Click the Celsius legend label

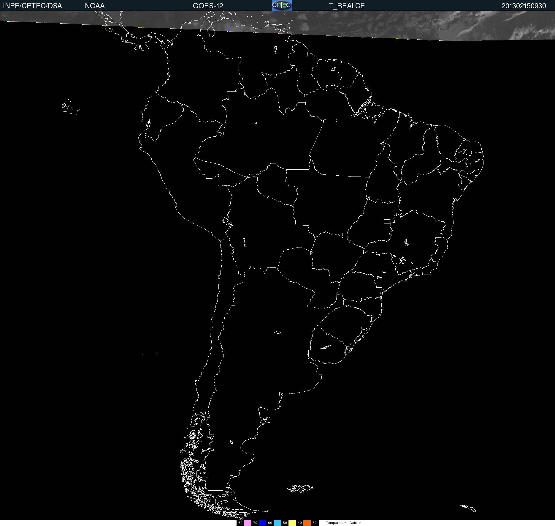[x=355, y=523]
